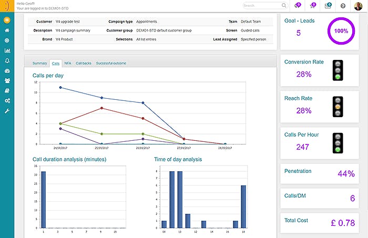
Task: Open the help question mark icon
Action: tap(343, 6)
